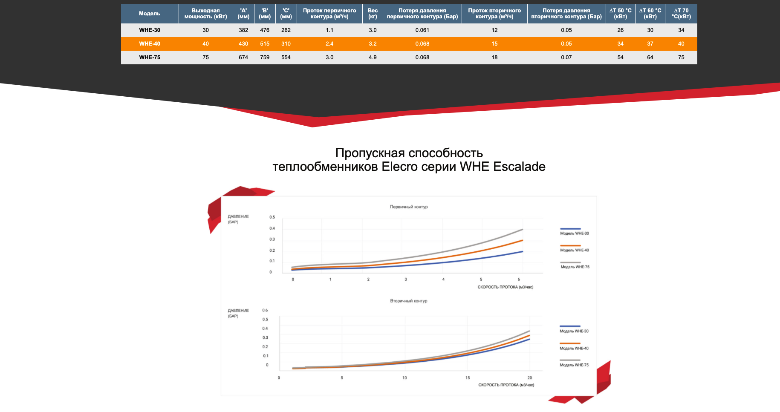Select the value 430 in WHE-40 row
780x412 pixels.
243,44
